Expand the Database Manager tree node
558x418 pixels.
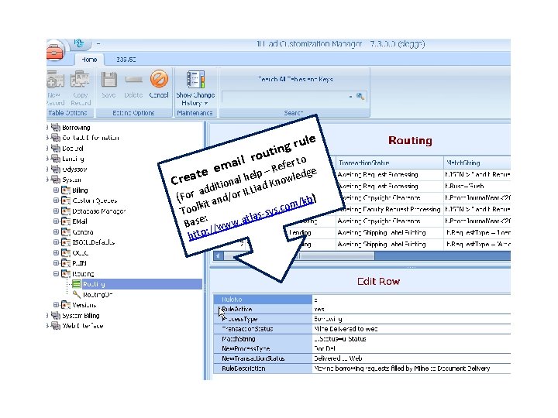pos(56,211)
